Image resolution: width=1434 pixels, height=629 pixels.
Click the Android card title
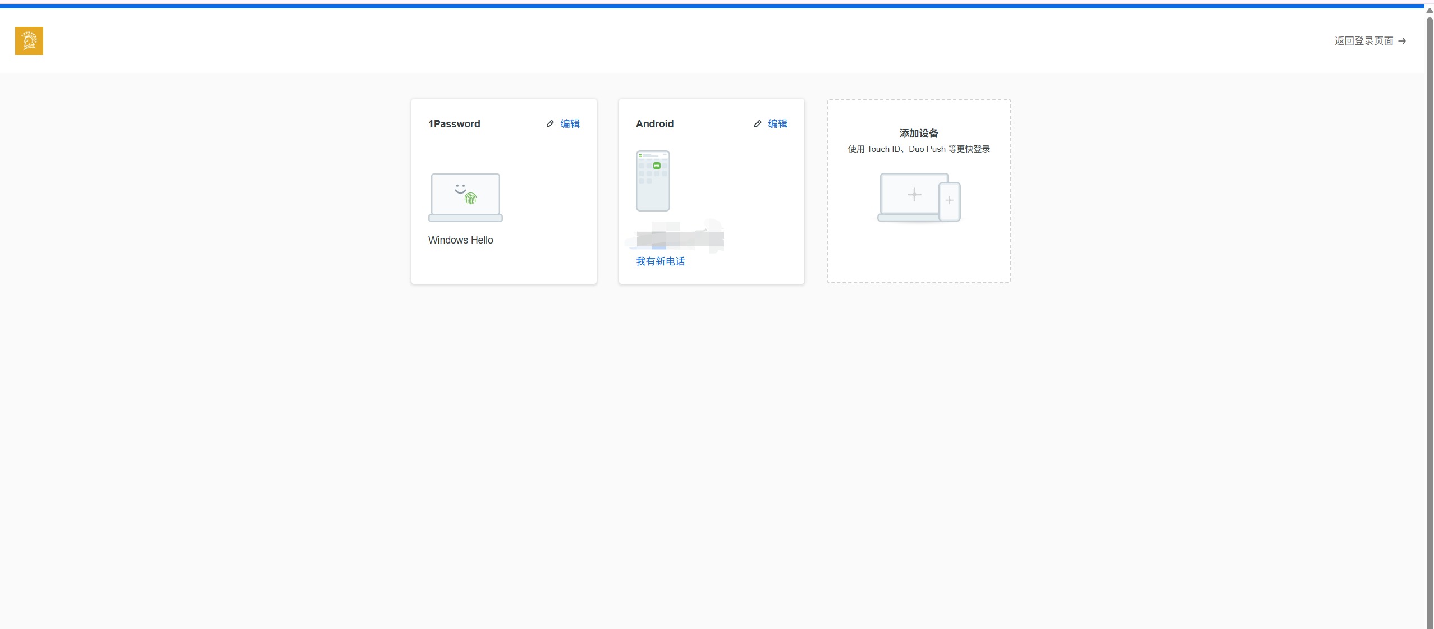click(x=654, y=124)
